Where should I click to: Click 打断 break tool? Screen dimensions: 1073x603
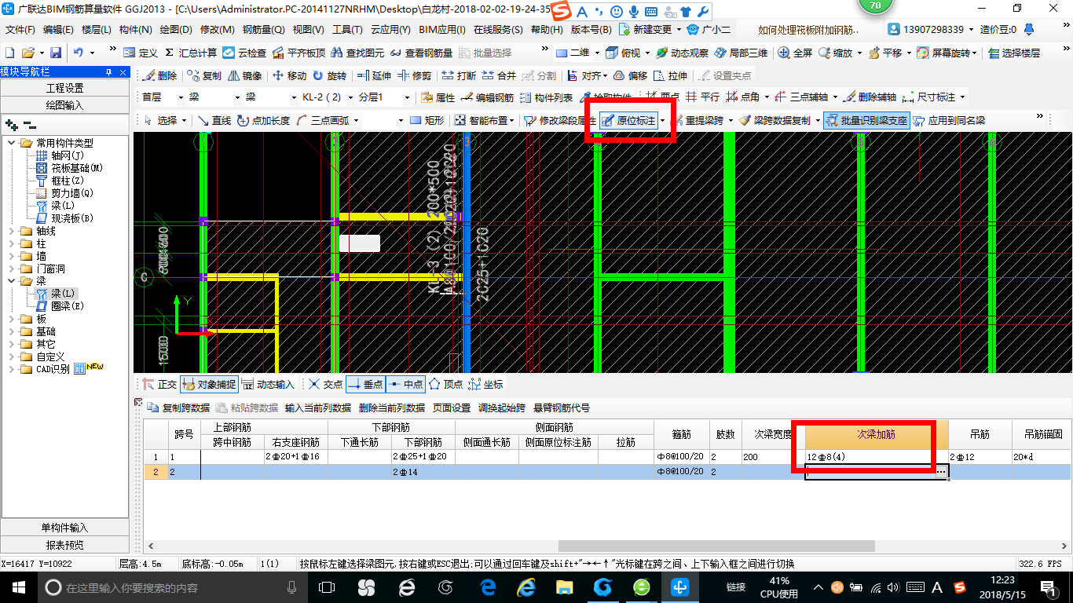coord(459,75)
